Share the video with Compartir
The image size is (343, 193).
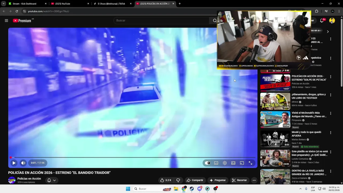[x=195, y=180]
